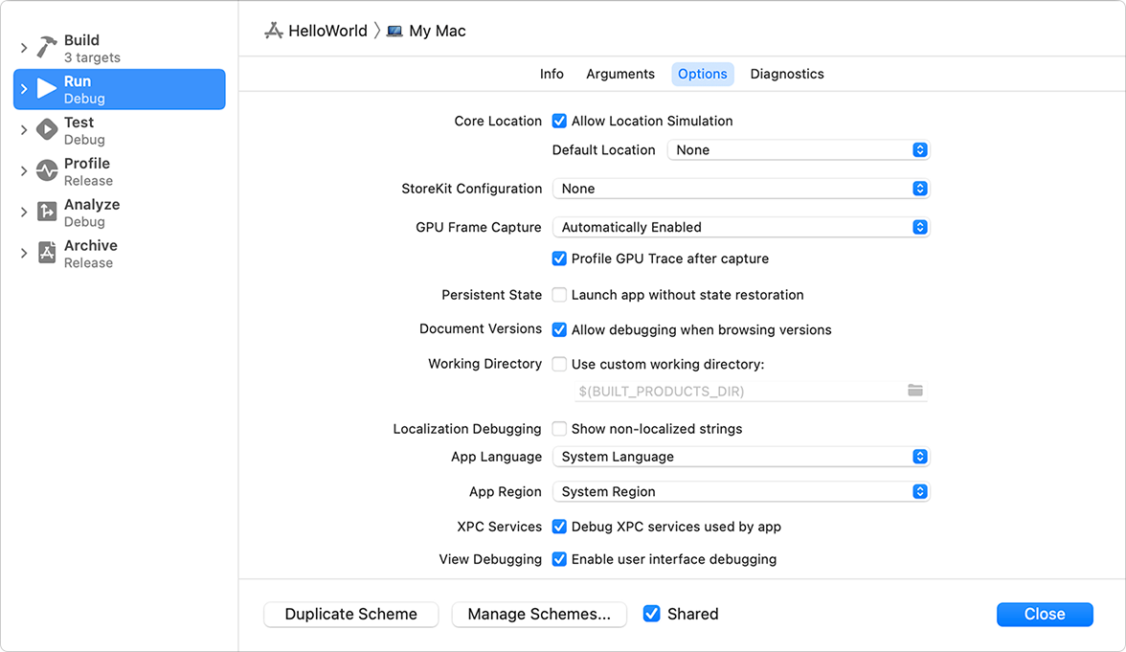
Task: Expand the Build action disclosure arrow
Action: [24, 48]
